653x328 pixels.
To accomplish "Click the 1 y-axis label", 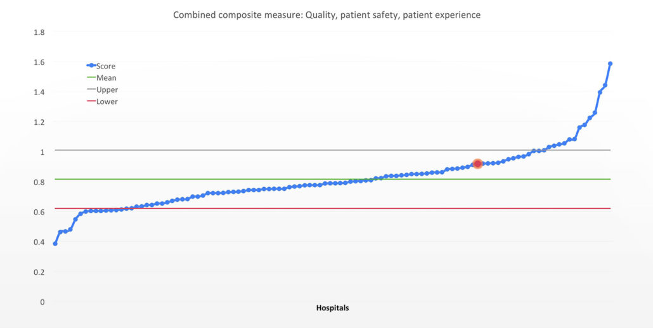I will (42, 152).
